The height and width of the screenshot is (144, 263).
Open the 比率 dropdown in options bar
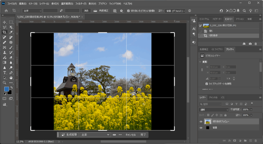click(x=32, y=11)
